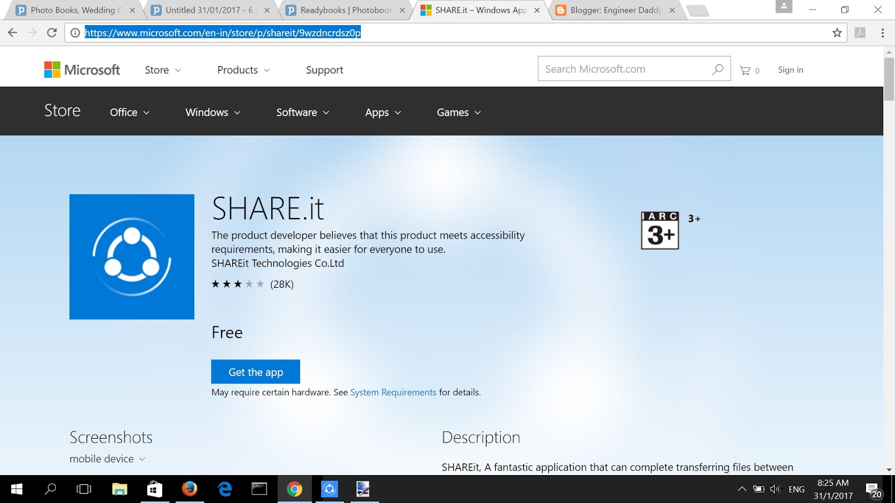Screen dimensions: 895x503
Task: Click the Support link
Action: pyautogui.click(x=324, y=70)
